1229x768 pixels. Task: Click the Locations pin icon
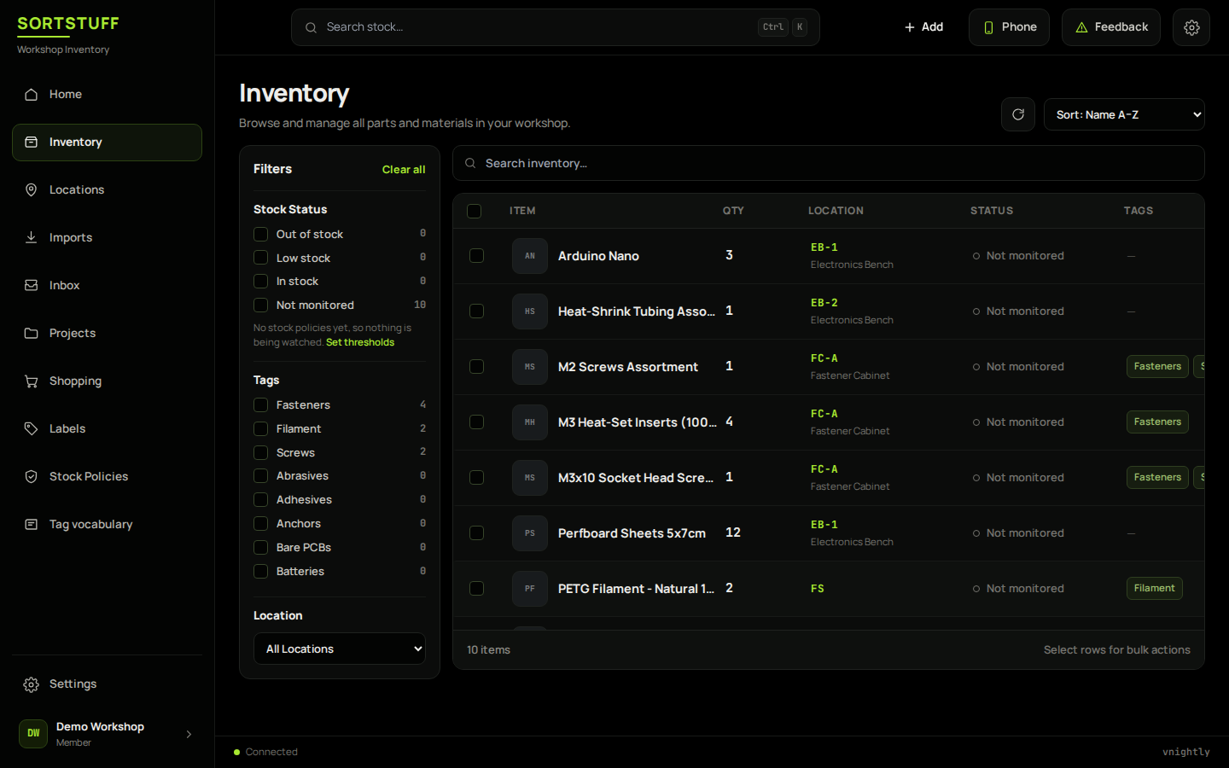click(32, 190)
